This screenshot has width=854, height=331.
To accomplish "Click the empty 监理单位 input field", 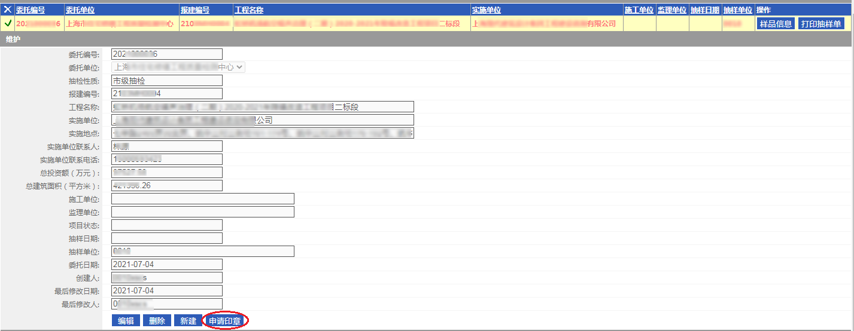I will (203, 212).
